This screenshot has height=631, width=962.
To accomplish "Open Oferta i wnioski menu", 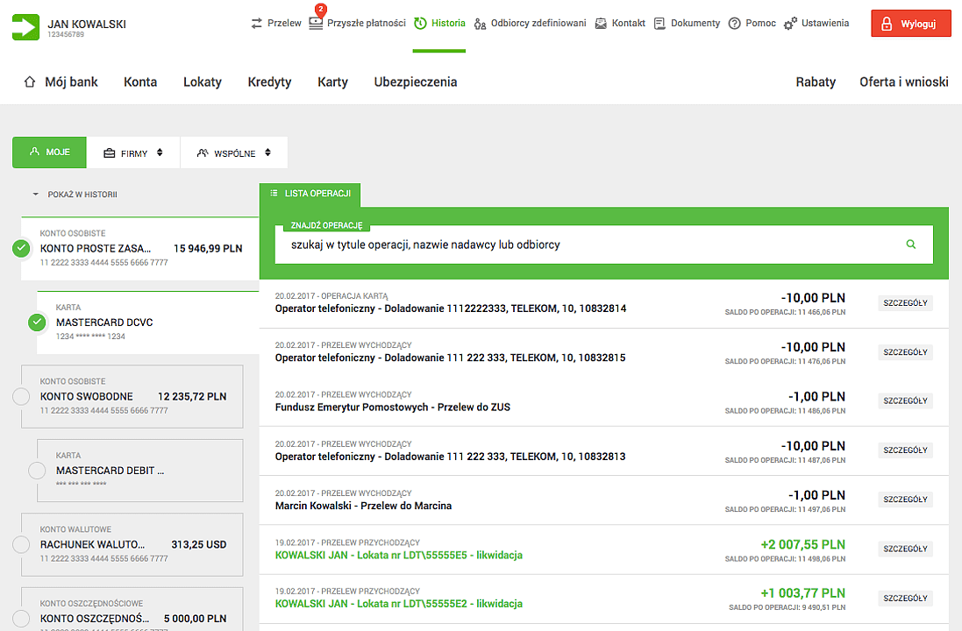I will pyautogui.click(x=904, y=82).
